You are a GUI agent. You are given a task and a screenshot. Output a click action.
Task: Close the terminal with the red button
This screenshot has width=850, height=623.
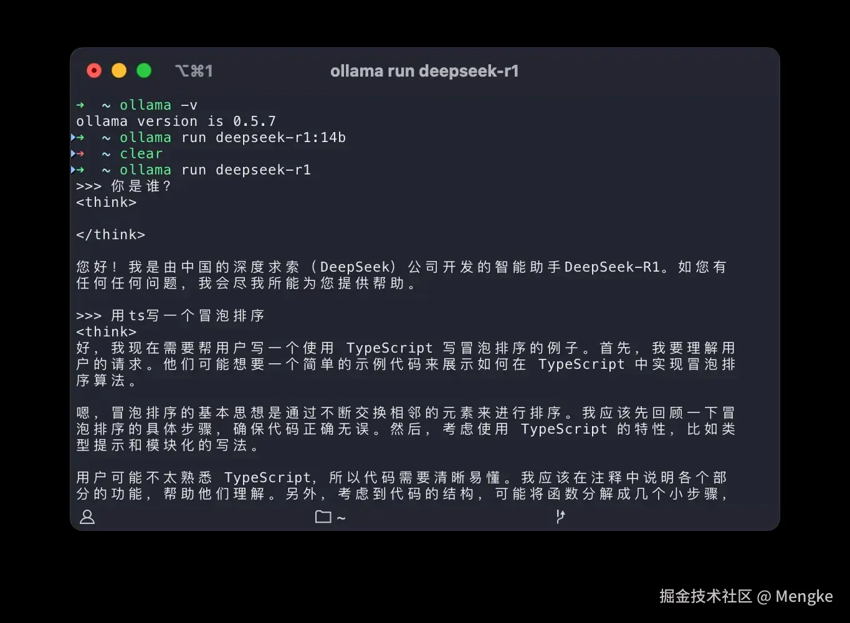point(94,71)
